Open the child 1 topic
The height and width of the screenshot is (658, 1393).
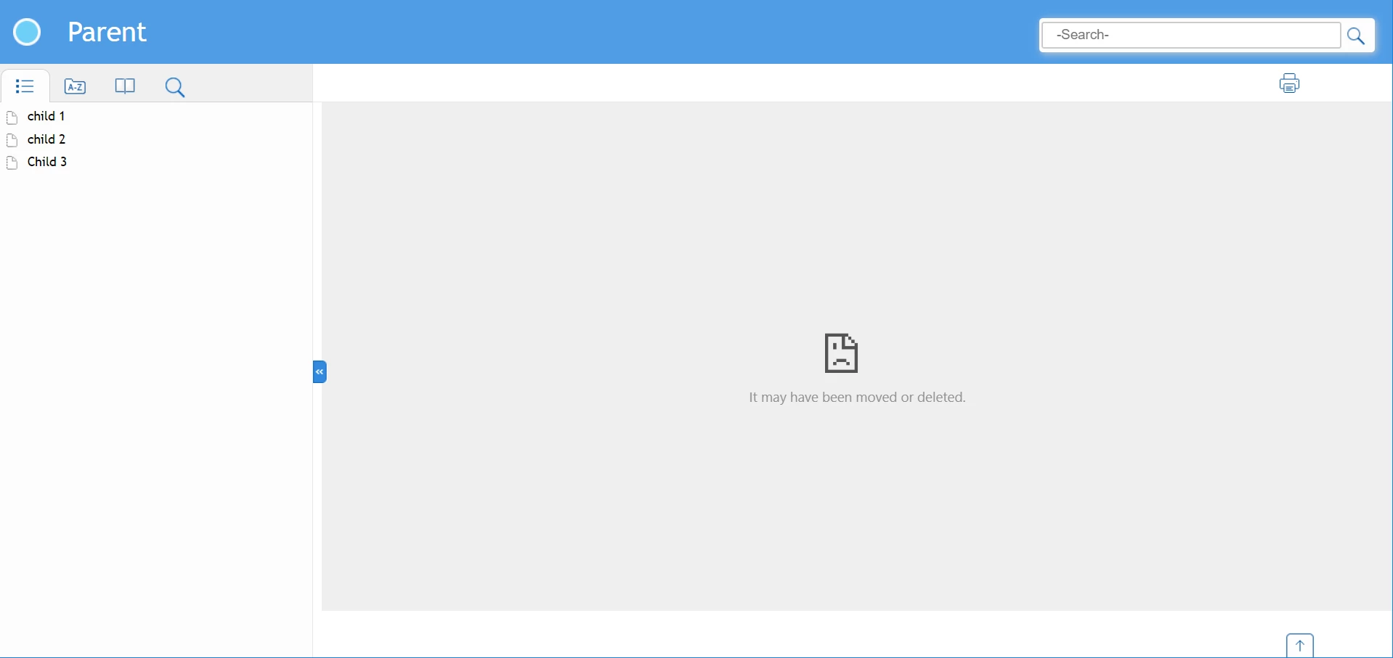point(46,116)
